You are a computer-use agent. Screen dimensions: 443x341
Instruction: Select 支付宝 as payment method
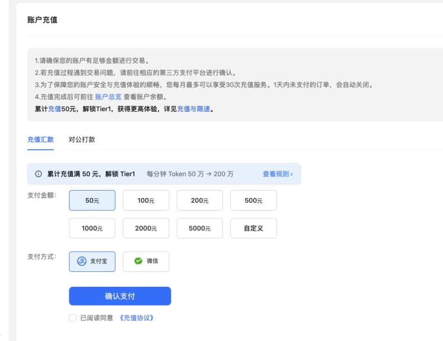92,262
